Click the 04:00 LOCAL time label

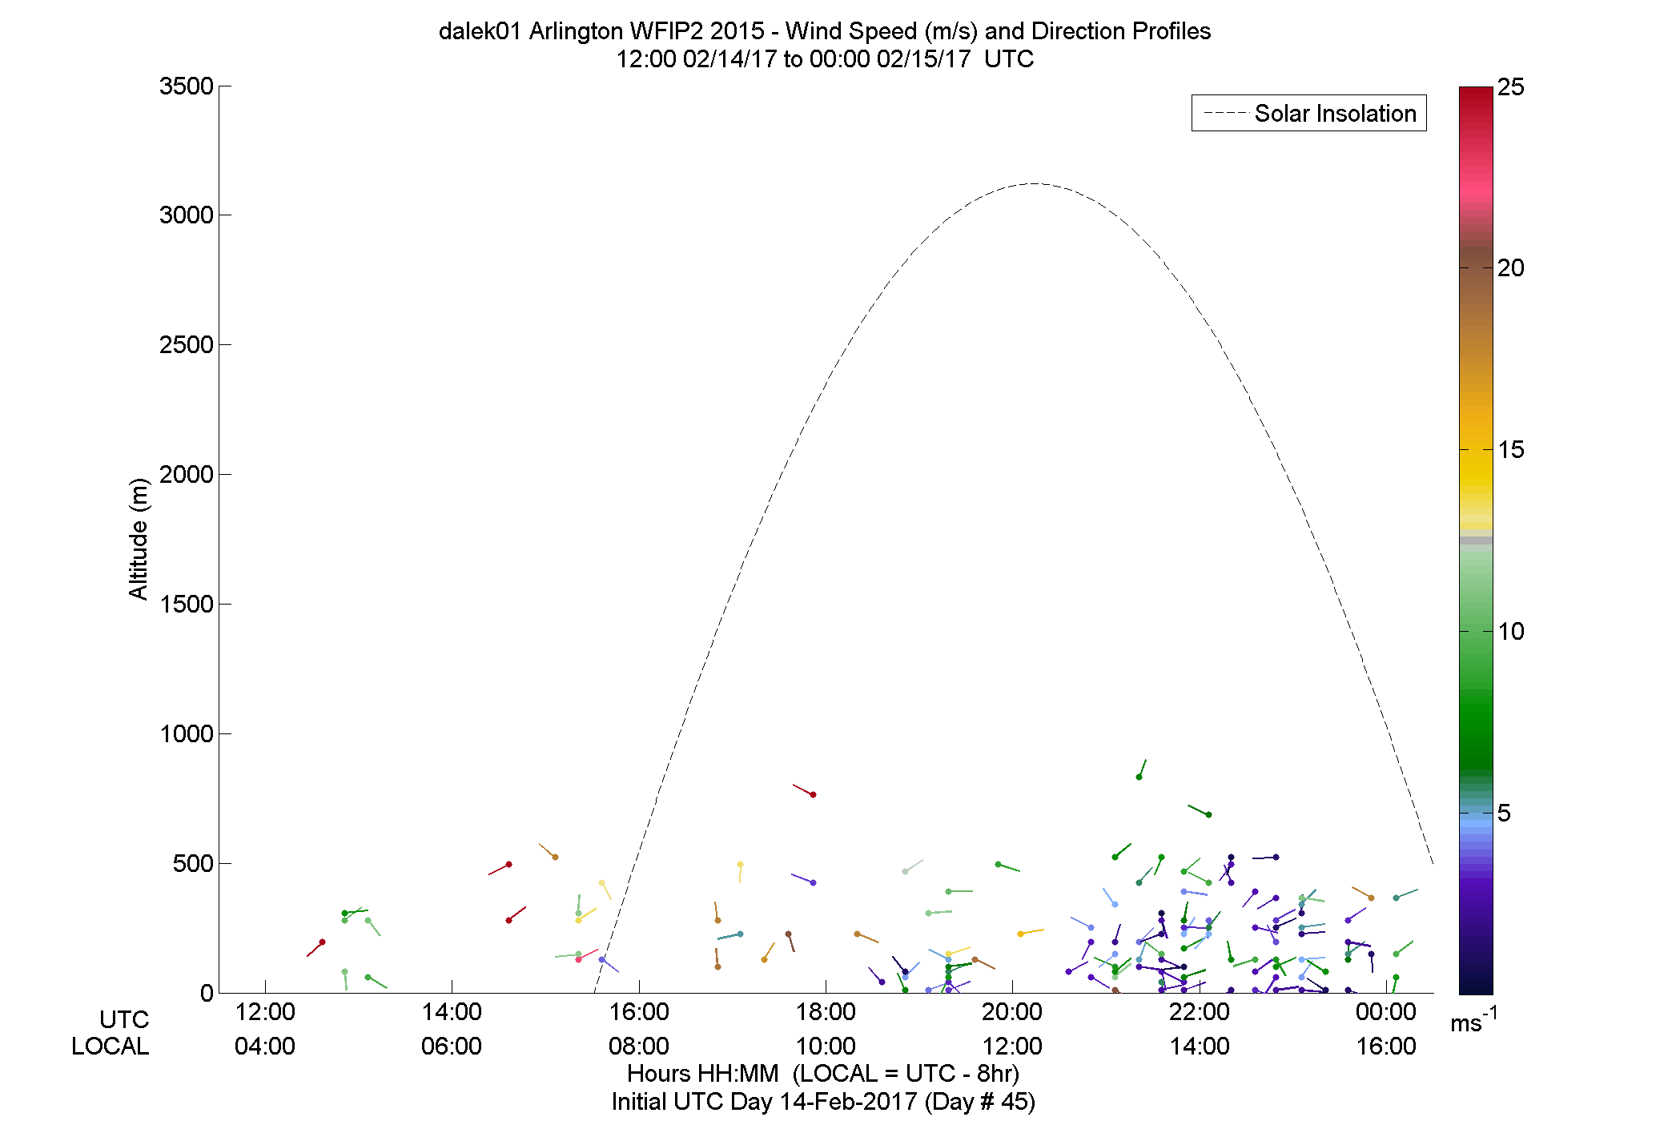pyautogui.click(x=265, y=1047)
